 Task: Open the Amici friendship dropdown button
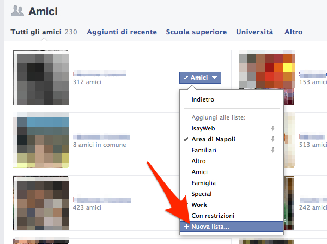[x=200, y=78]
